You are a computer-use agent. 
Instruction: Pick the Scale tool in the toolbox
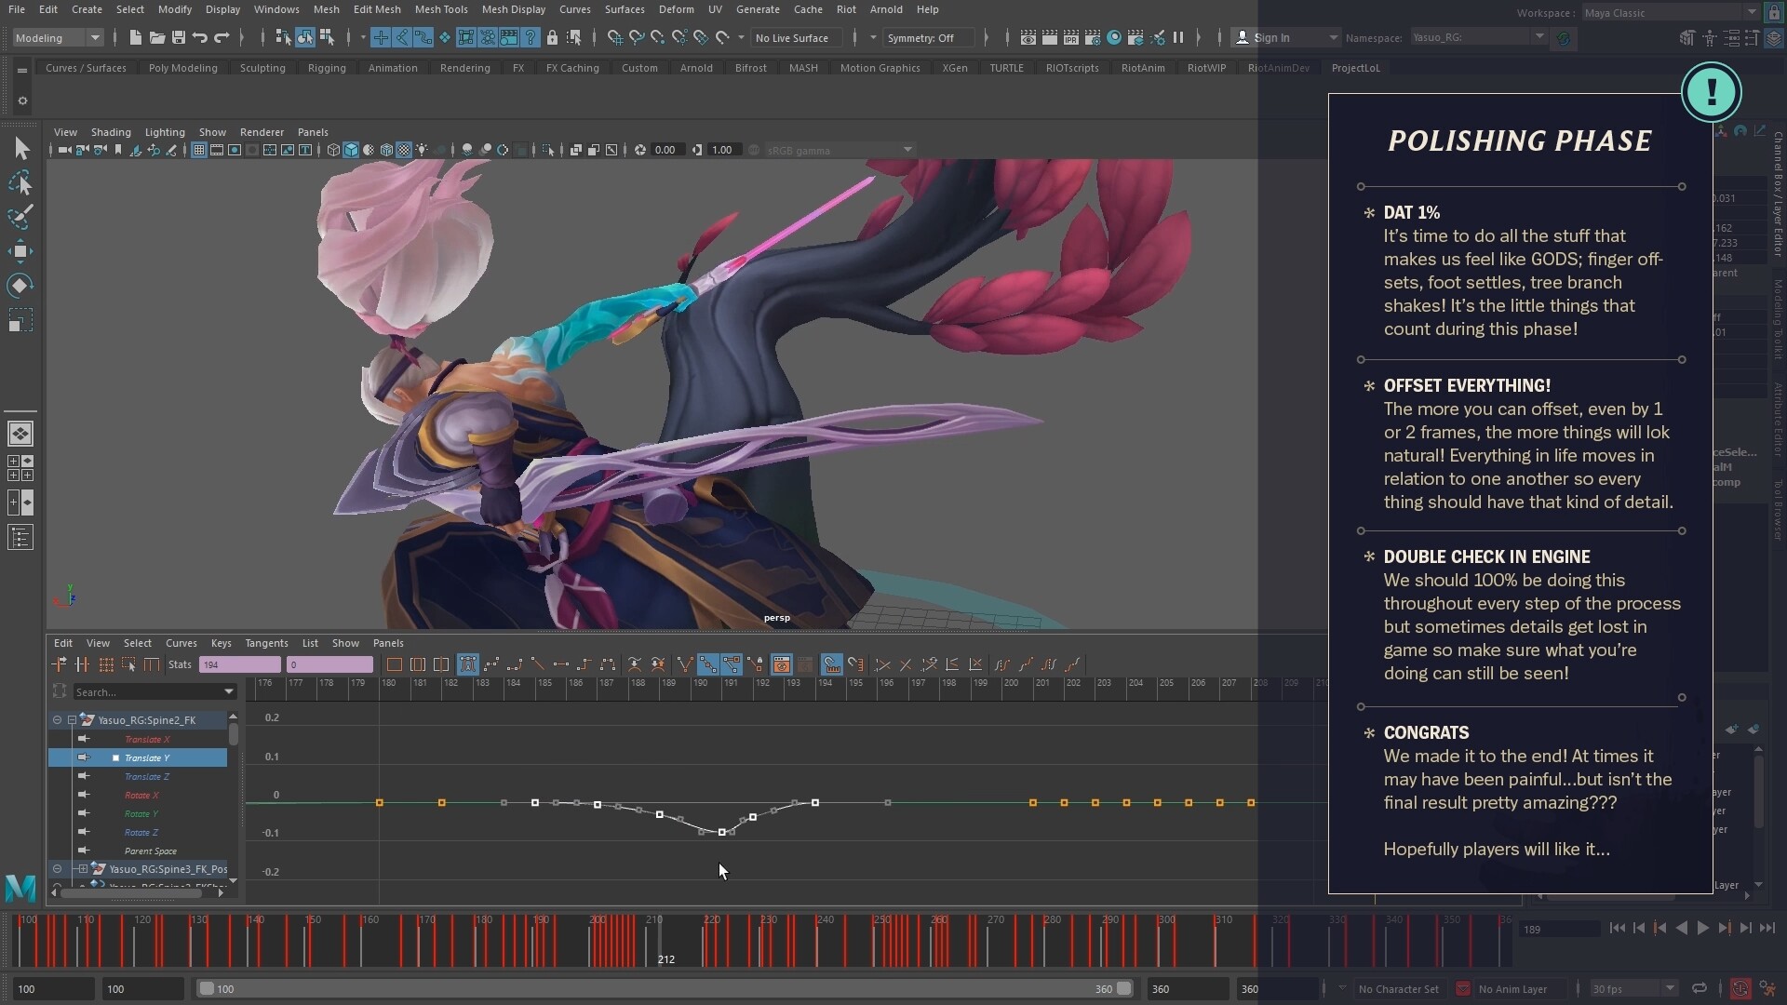(20, 320)
